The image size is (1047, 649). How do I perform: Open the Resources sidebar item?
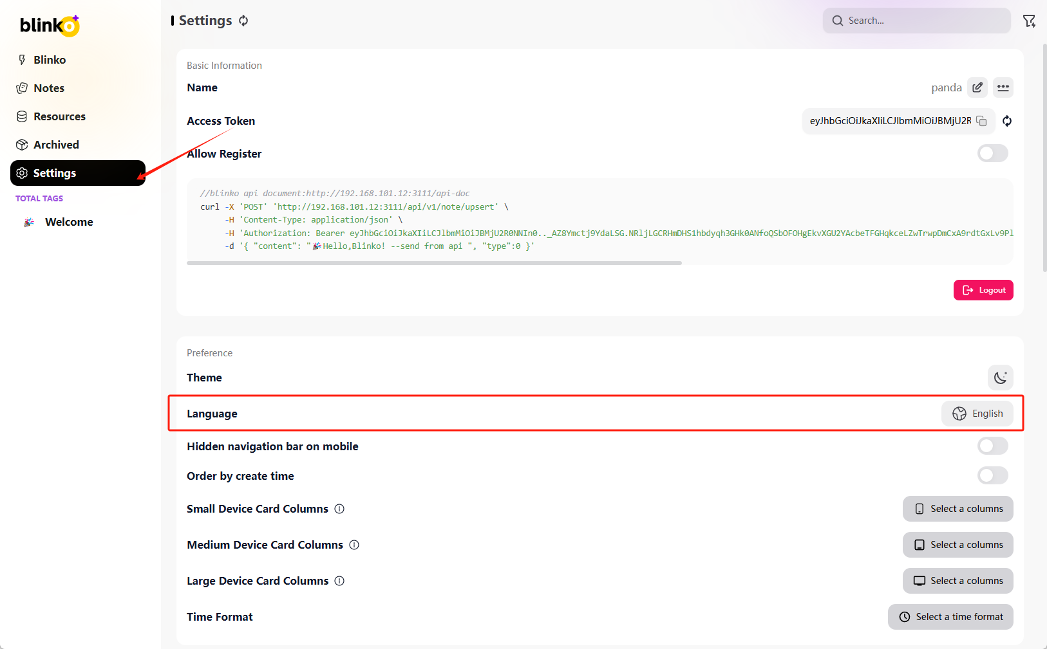click(78, 116)
